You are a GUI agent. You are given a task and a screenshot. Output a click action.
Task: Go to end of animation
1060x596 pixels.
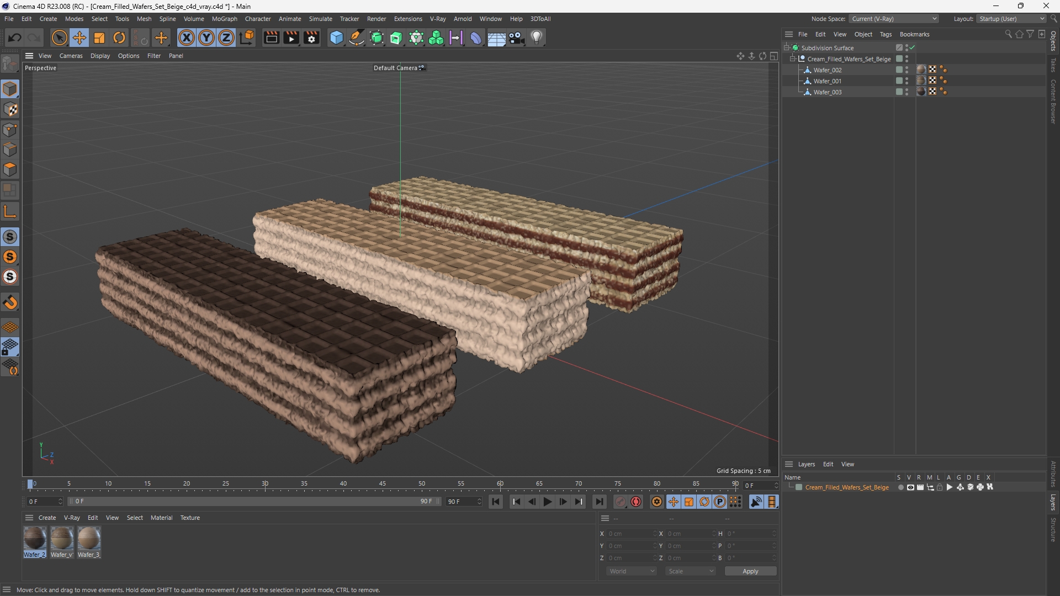pos(599,502)
